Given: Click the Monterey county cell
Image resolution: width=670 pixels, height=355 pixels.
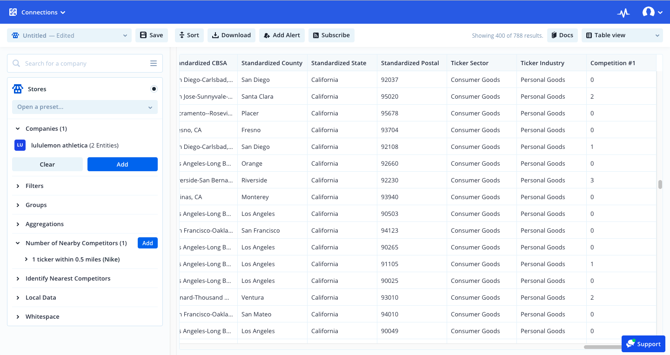Looking at the screenshot, I should [272, 197].
